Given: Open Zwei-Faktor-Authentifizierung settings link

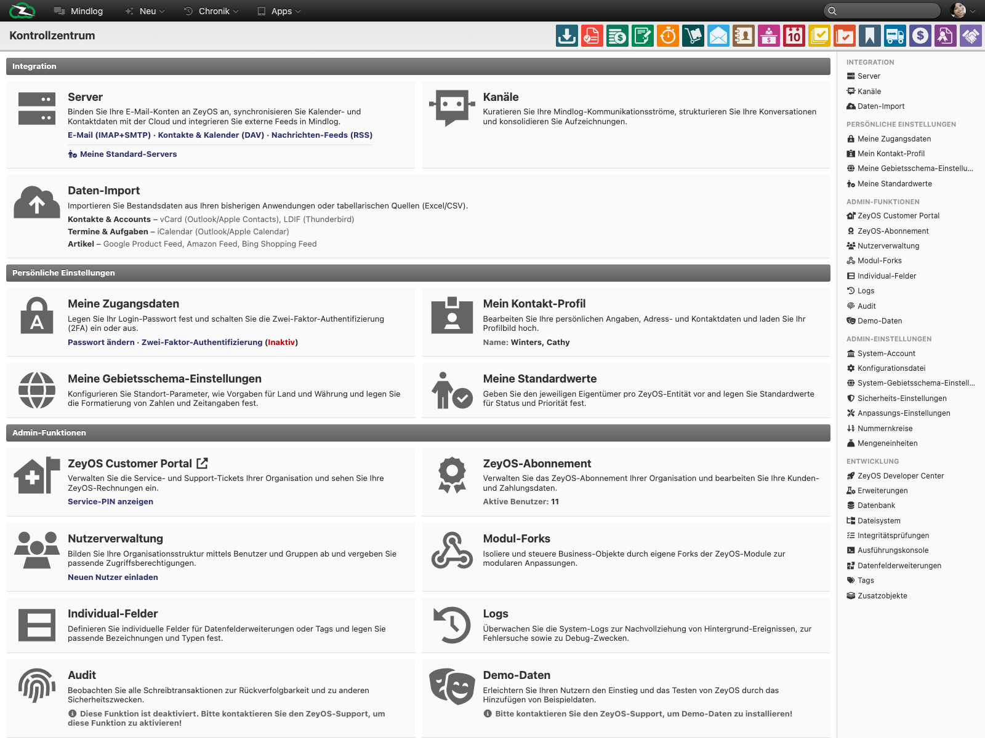Looking at the screenshot, I should coord(202,343).
